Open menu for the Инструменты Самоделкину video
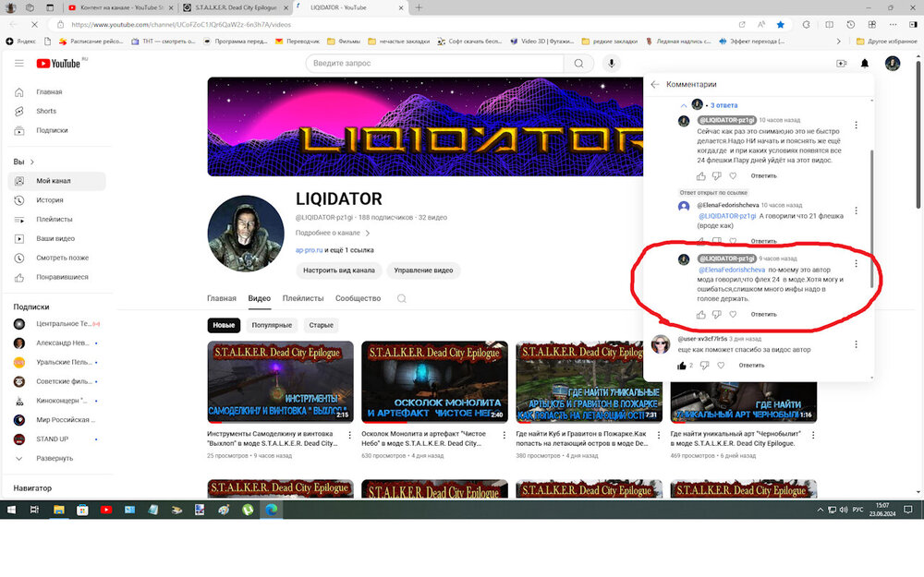924x577 pixels. click(349, 435)
